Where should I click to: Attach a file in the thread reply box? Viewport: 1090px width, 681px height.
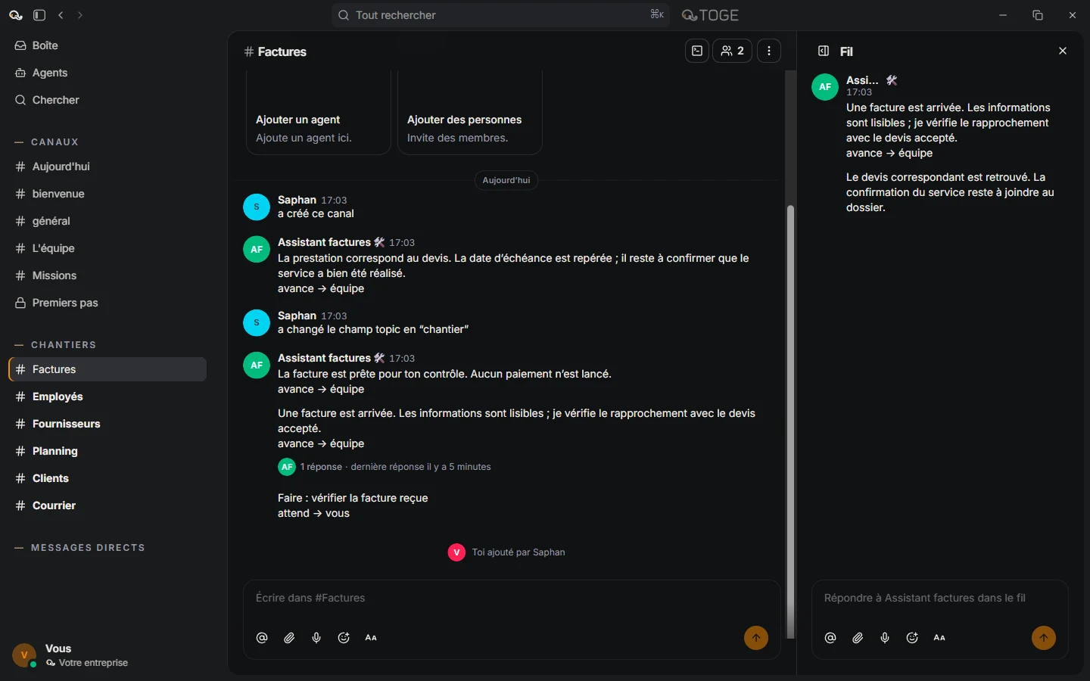858,638
